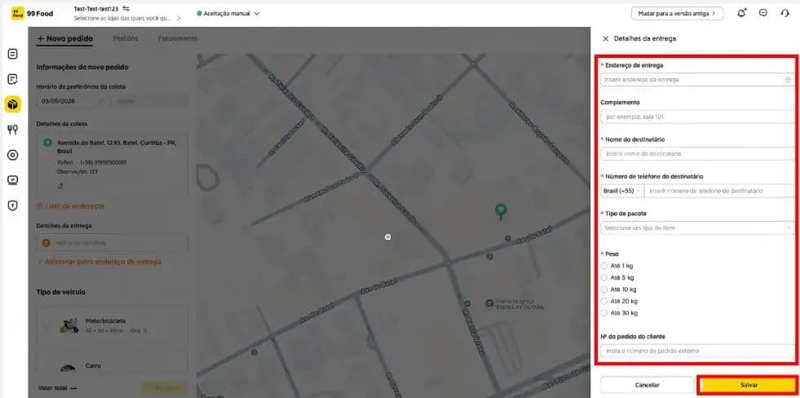Click the Cancelar button
The width and height of the screenshot is (800, 398).
tap(647, 385)
